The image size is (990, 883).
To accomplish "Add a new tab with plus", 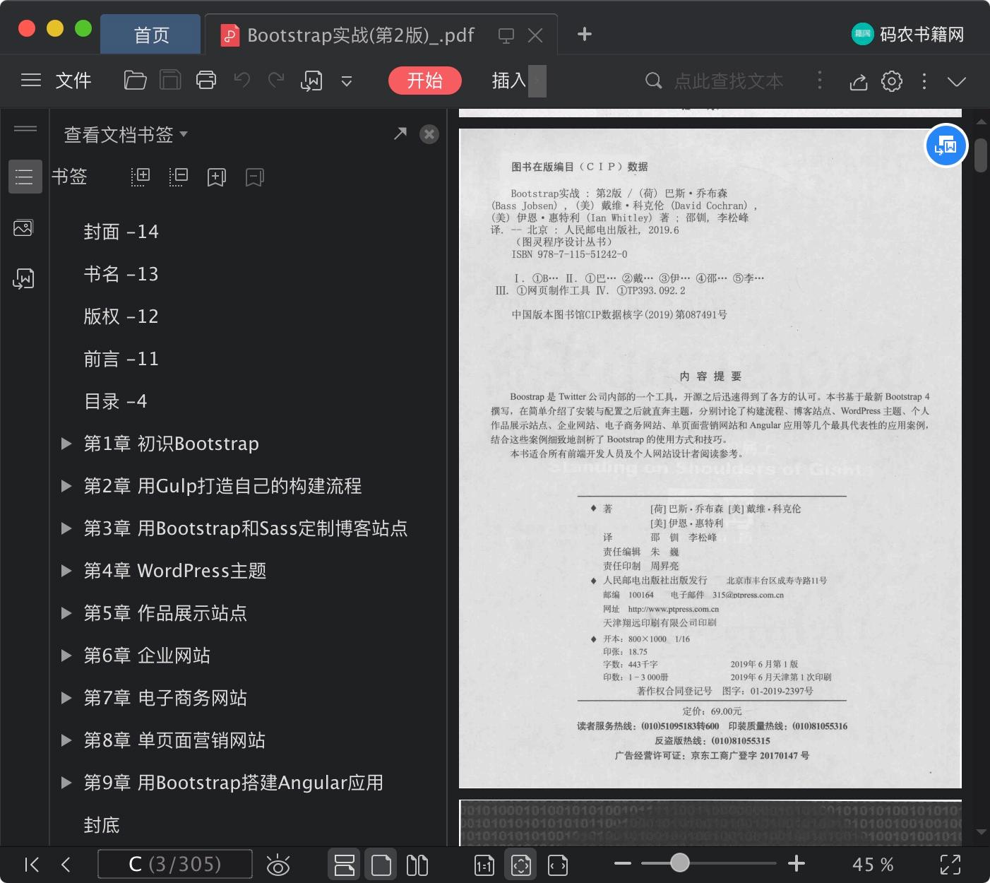I will coord(585,34).
